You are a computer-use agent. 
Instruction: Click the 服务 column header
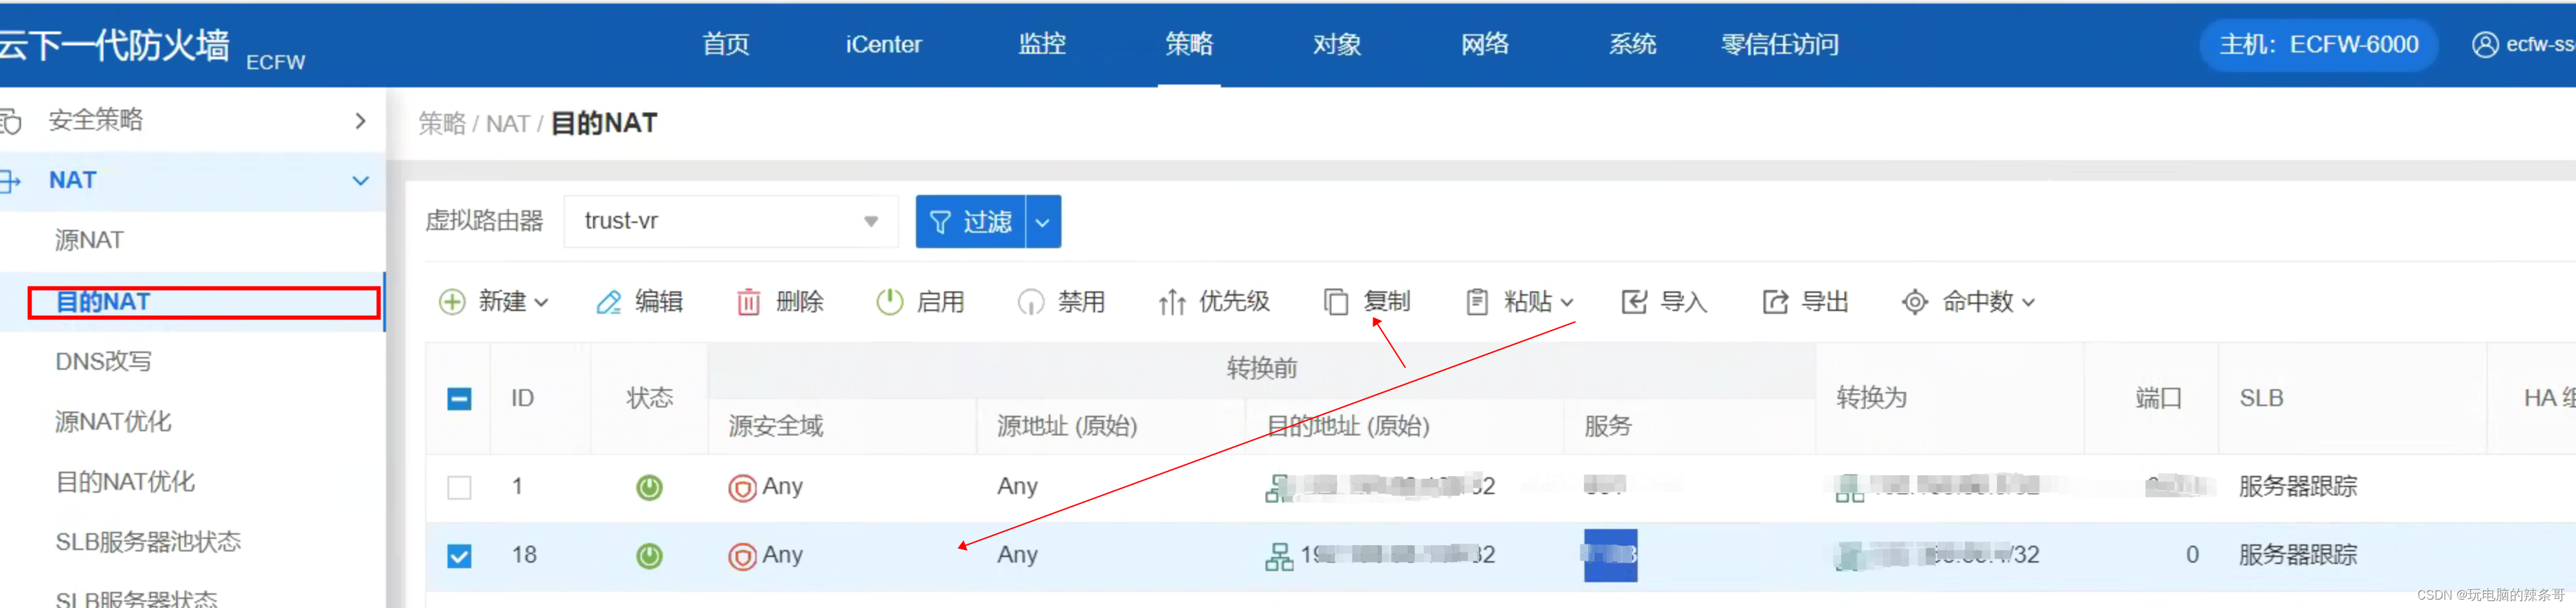[x=1608, y=426]
